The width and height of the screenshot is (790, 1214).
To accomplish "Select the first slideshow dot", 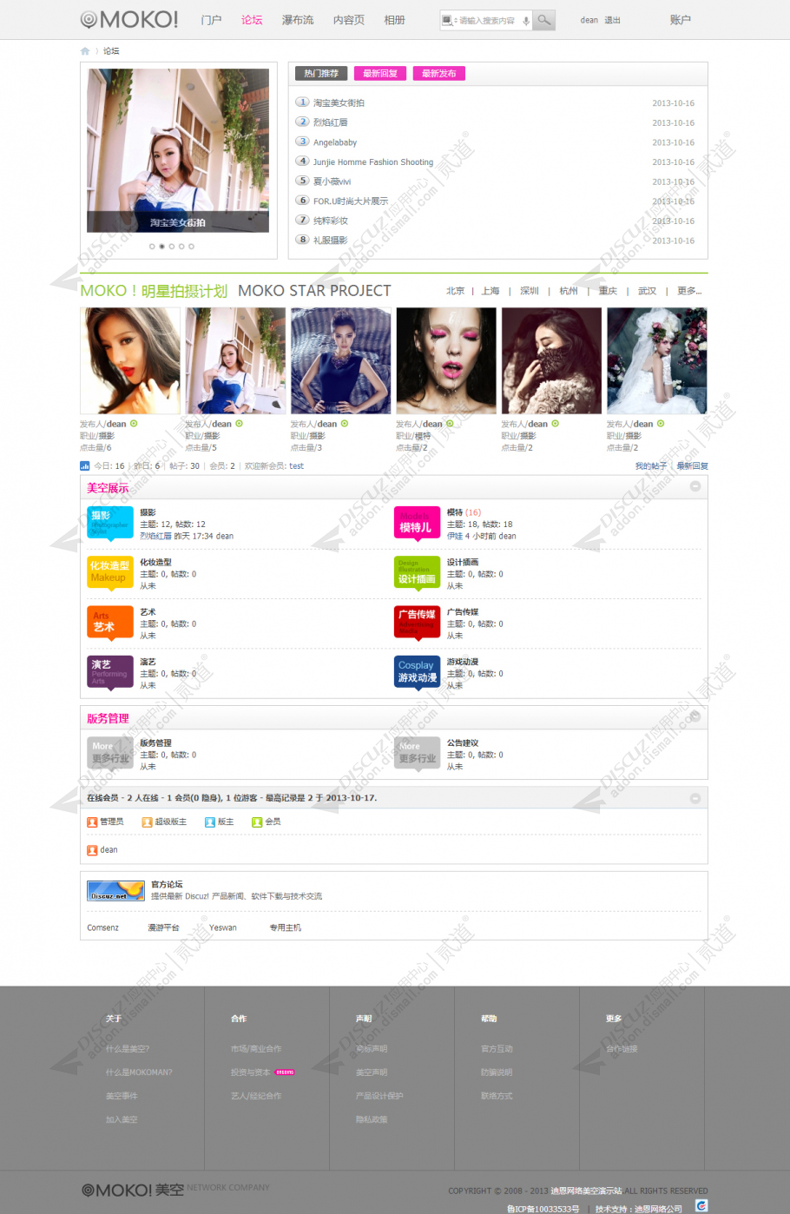I will pyautogui.click(x=152, y=247).
